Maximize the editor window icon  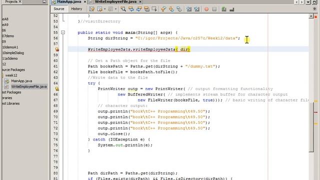(x=314, y=2)
